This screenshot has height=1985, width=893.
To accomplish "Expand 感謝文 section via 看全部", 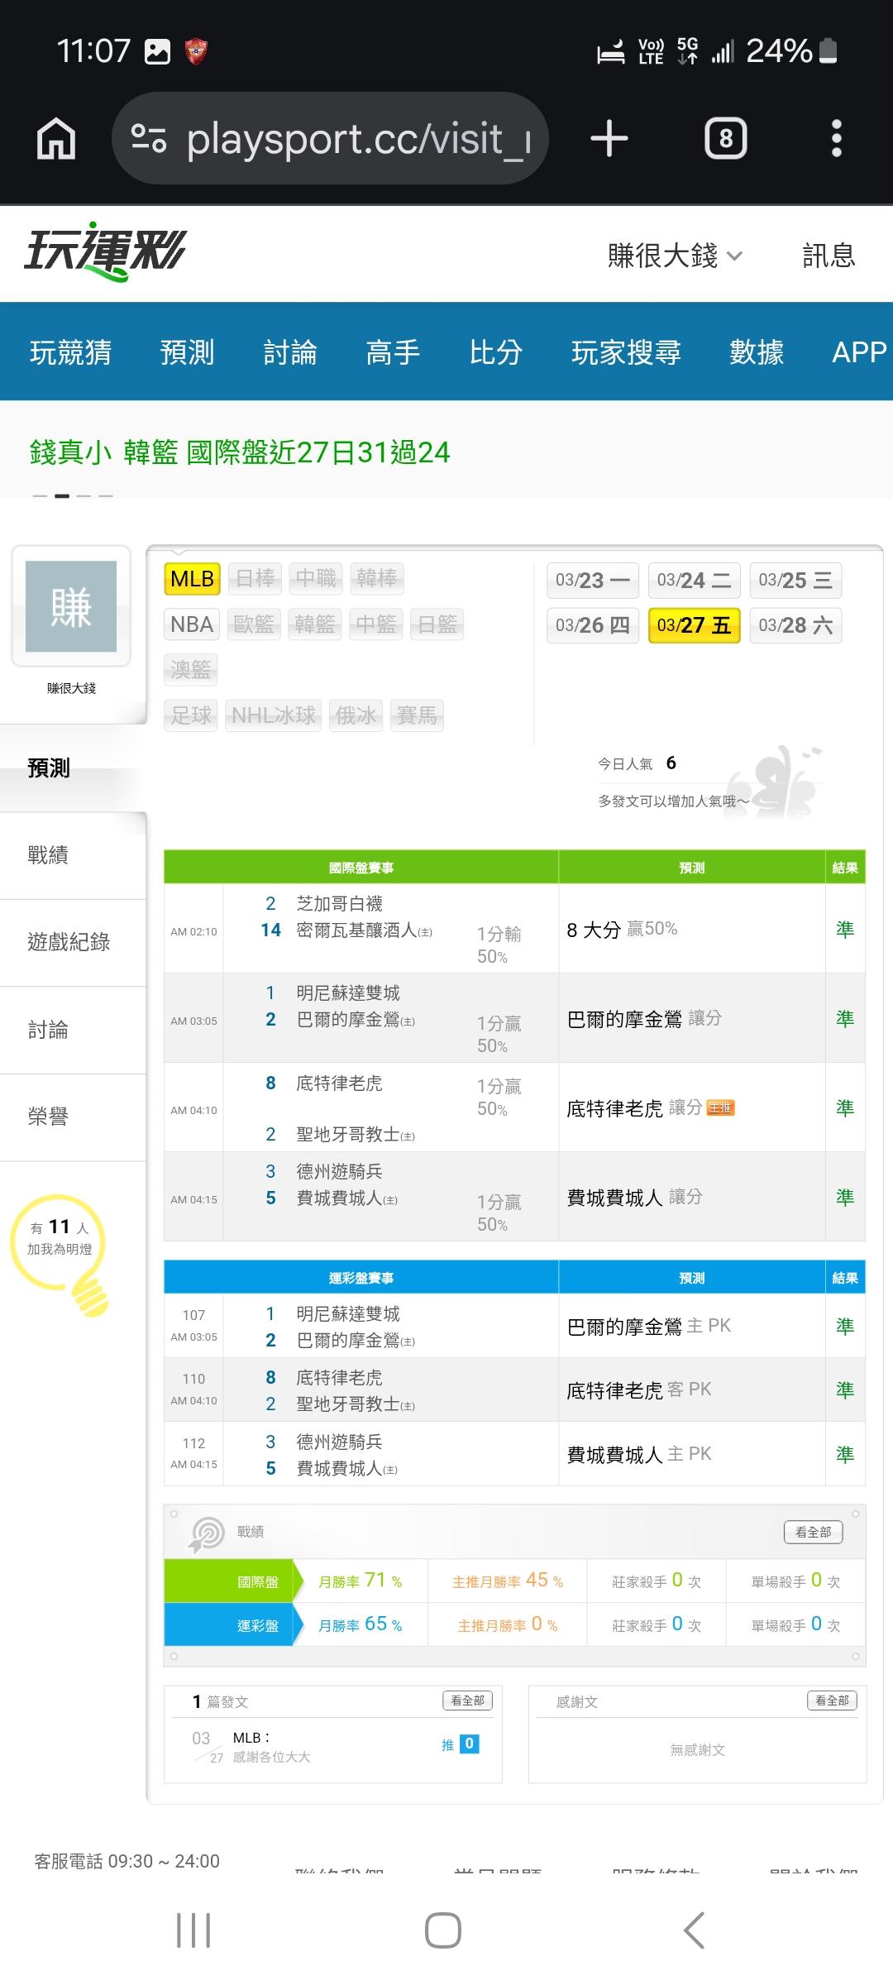I will coord(832,1700).
